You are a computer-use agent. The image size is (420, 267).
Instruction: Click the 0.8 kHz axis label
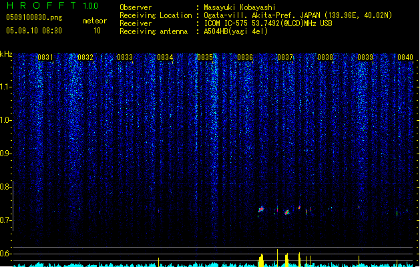point(5,187)
